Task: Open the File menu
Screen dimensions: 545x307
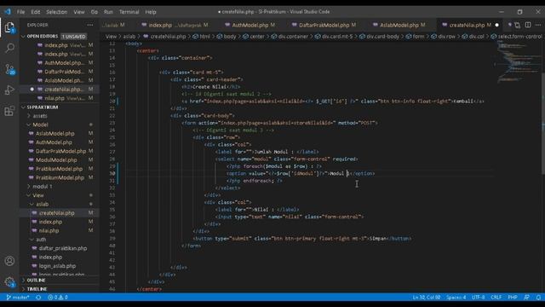Action: pos(20,12)
